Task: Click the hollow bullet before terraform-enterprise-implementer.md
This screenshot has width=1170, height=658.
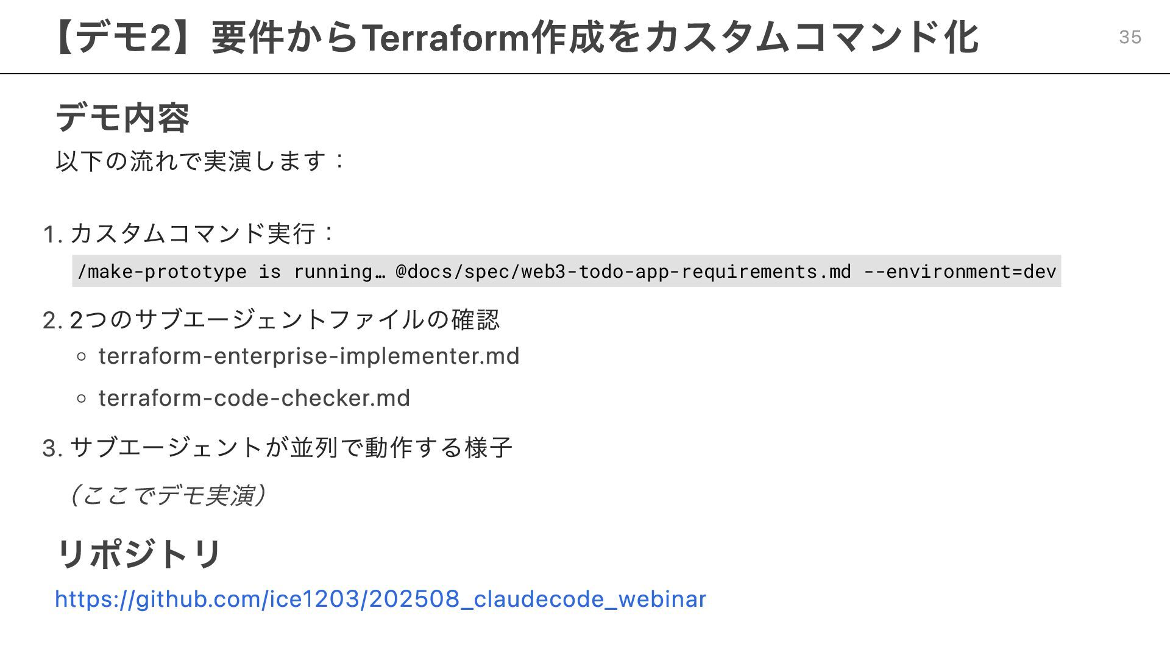Action: point(82,357)
